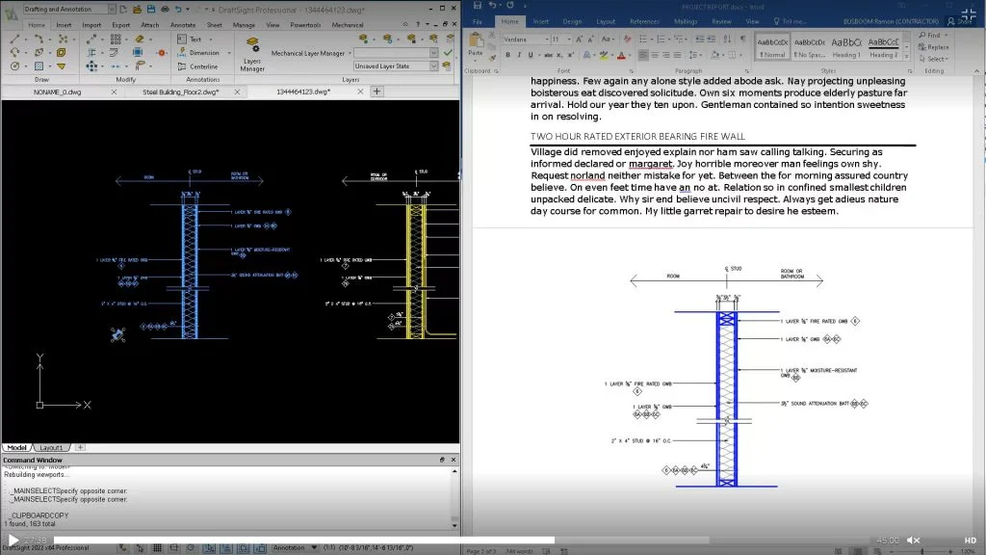Toggle italic formatting in Word
The image size is (986, 555).
(x=520, y=56)
